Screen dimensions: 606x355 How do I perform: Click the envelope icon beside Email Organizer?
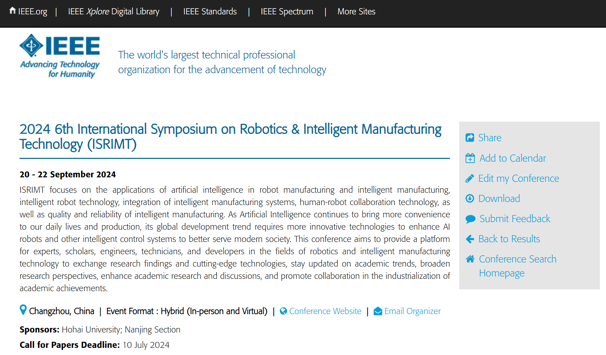tap(378, 311)
